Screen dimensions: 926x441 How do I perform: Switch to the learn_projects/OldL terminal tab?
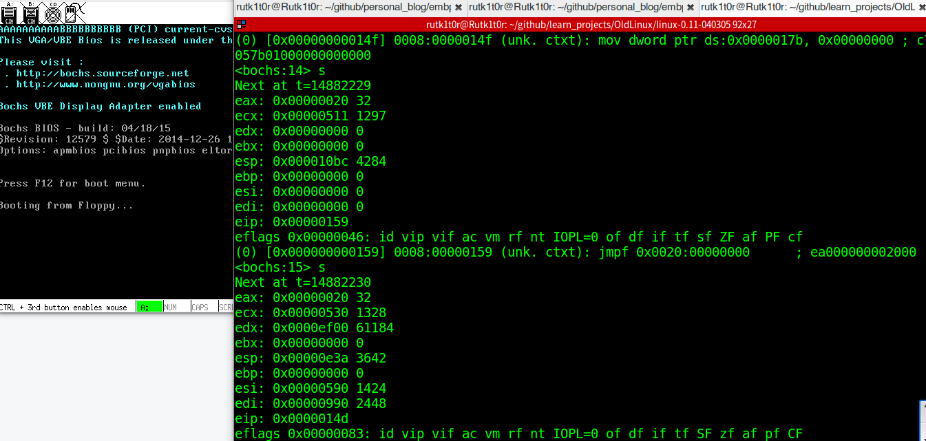tap(812, 8)
